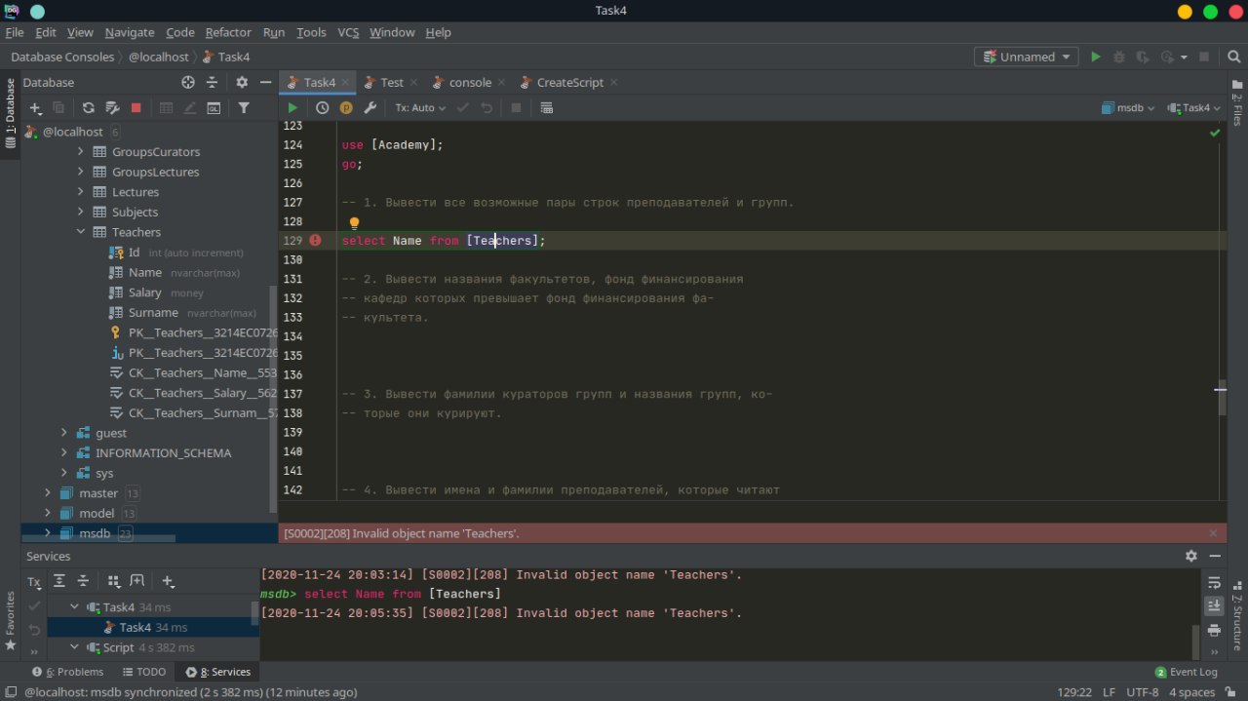Open the Refactor menu
The width and height of the screenshot is (1248, 701).
click(x=228, y=32)
